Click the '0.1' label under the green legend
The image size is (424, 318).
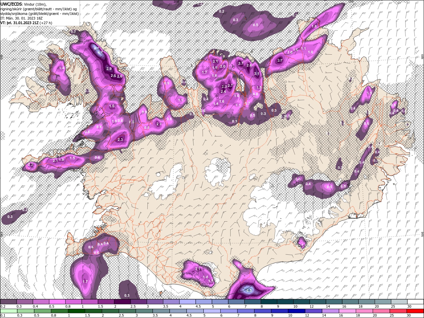point(3,316)
